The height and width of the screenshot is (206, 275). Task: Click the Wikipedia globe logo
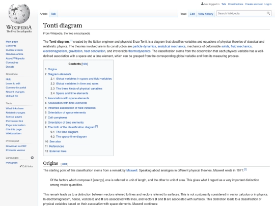[x=19, y=14]
